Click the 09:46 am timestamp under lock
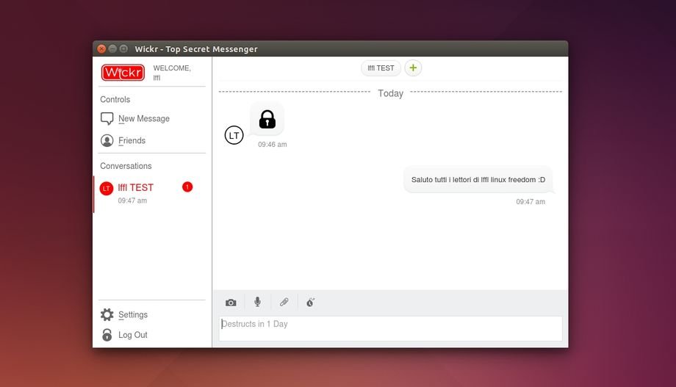Viewport: 676px width, 387px height. 273,145
